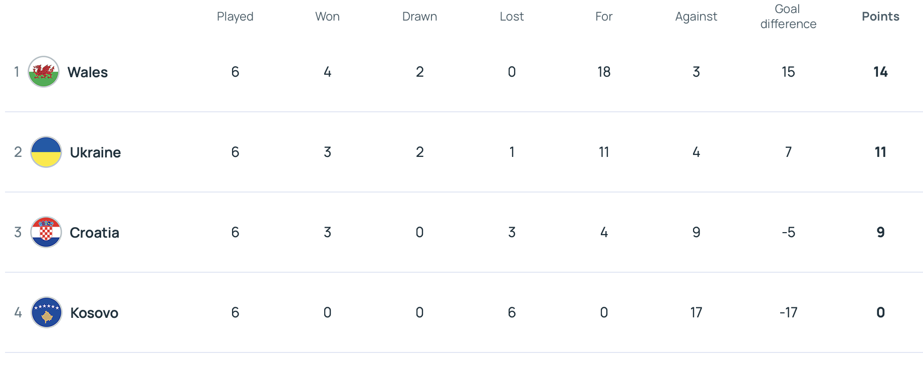
Task: Open the Wales team link
Action: point(88,72)
